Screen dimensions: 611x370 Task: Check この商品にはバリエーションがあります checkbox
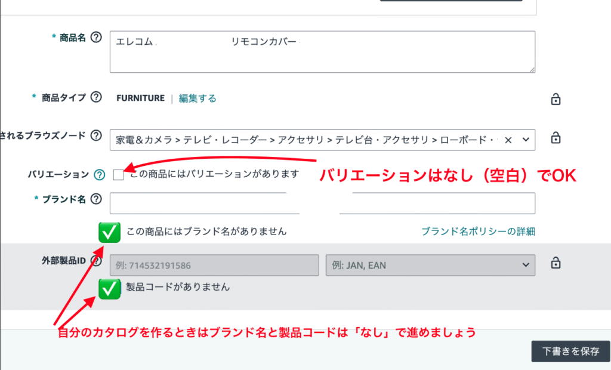pos(118,174)
